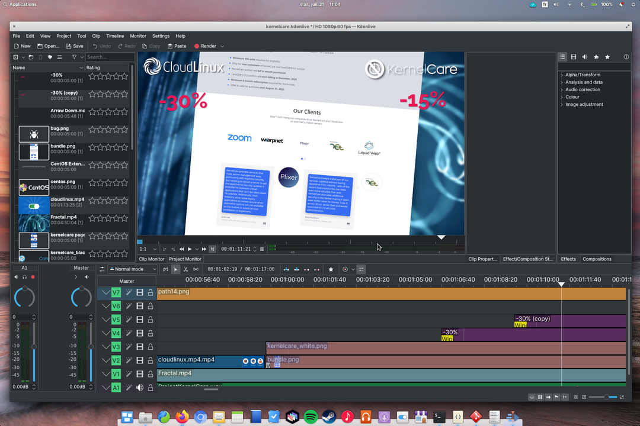Click the Paste toolbar button
640x426 pixels.
(177, 47)
